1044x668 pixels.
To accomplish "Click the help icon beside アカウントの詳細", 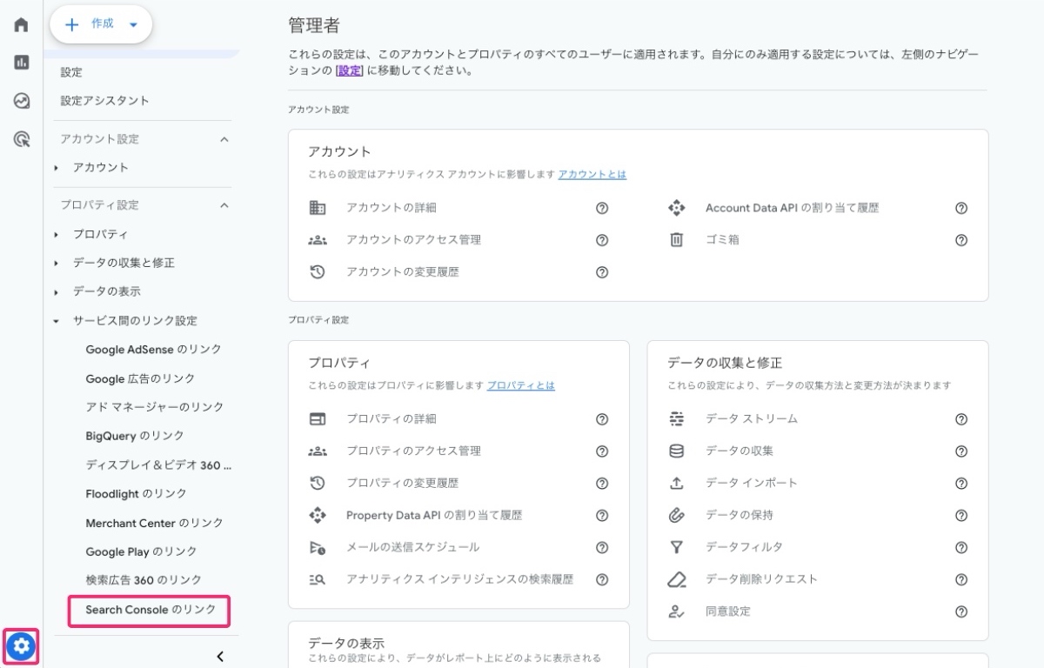I will tap(601, 208).
